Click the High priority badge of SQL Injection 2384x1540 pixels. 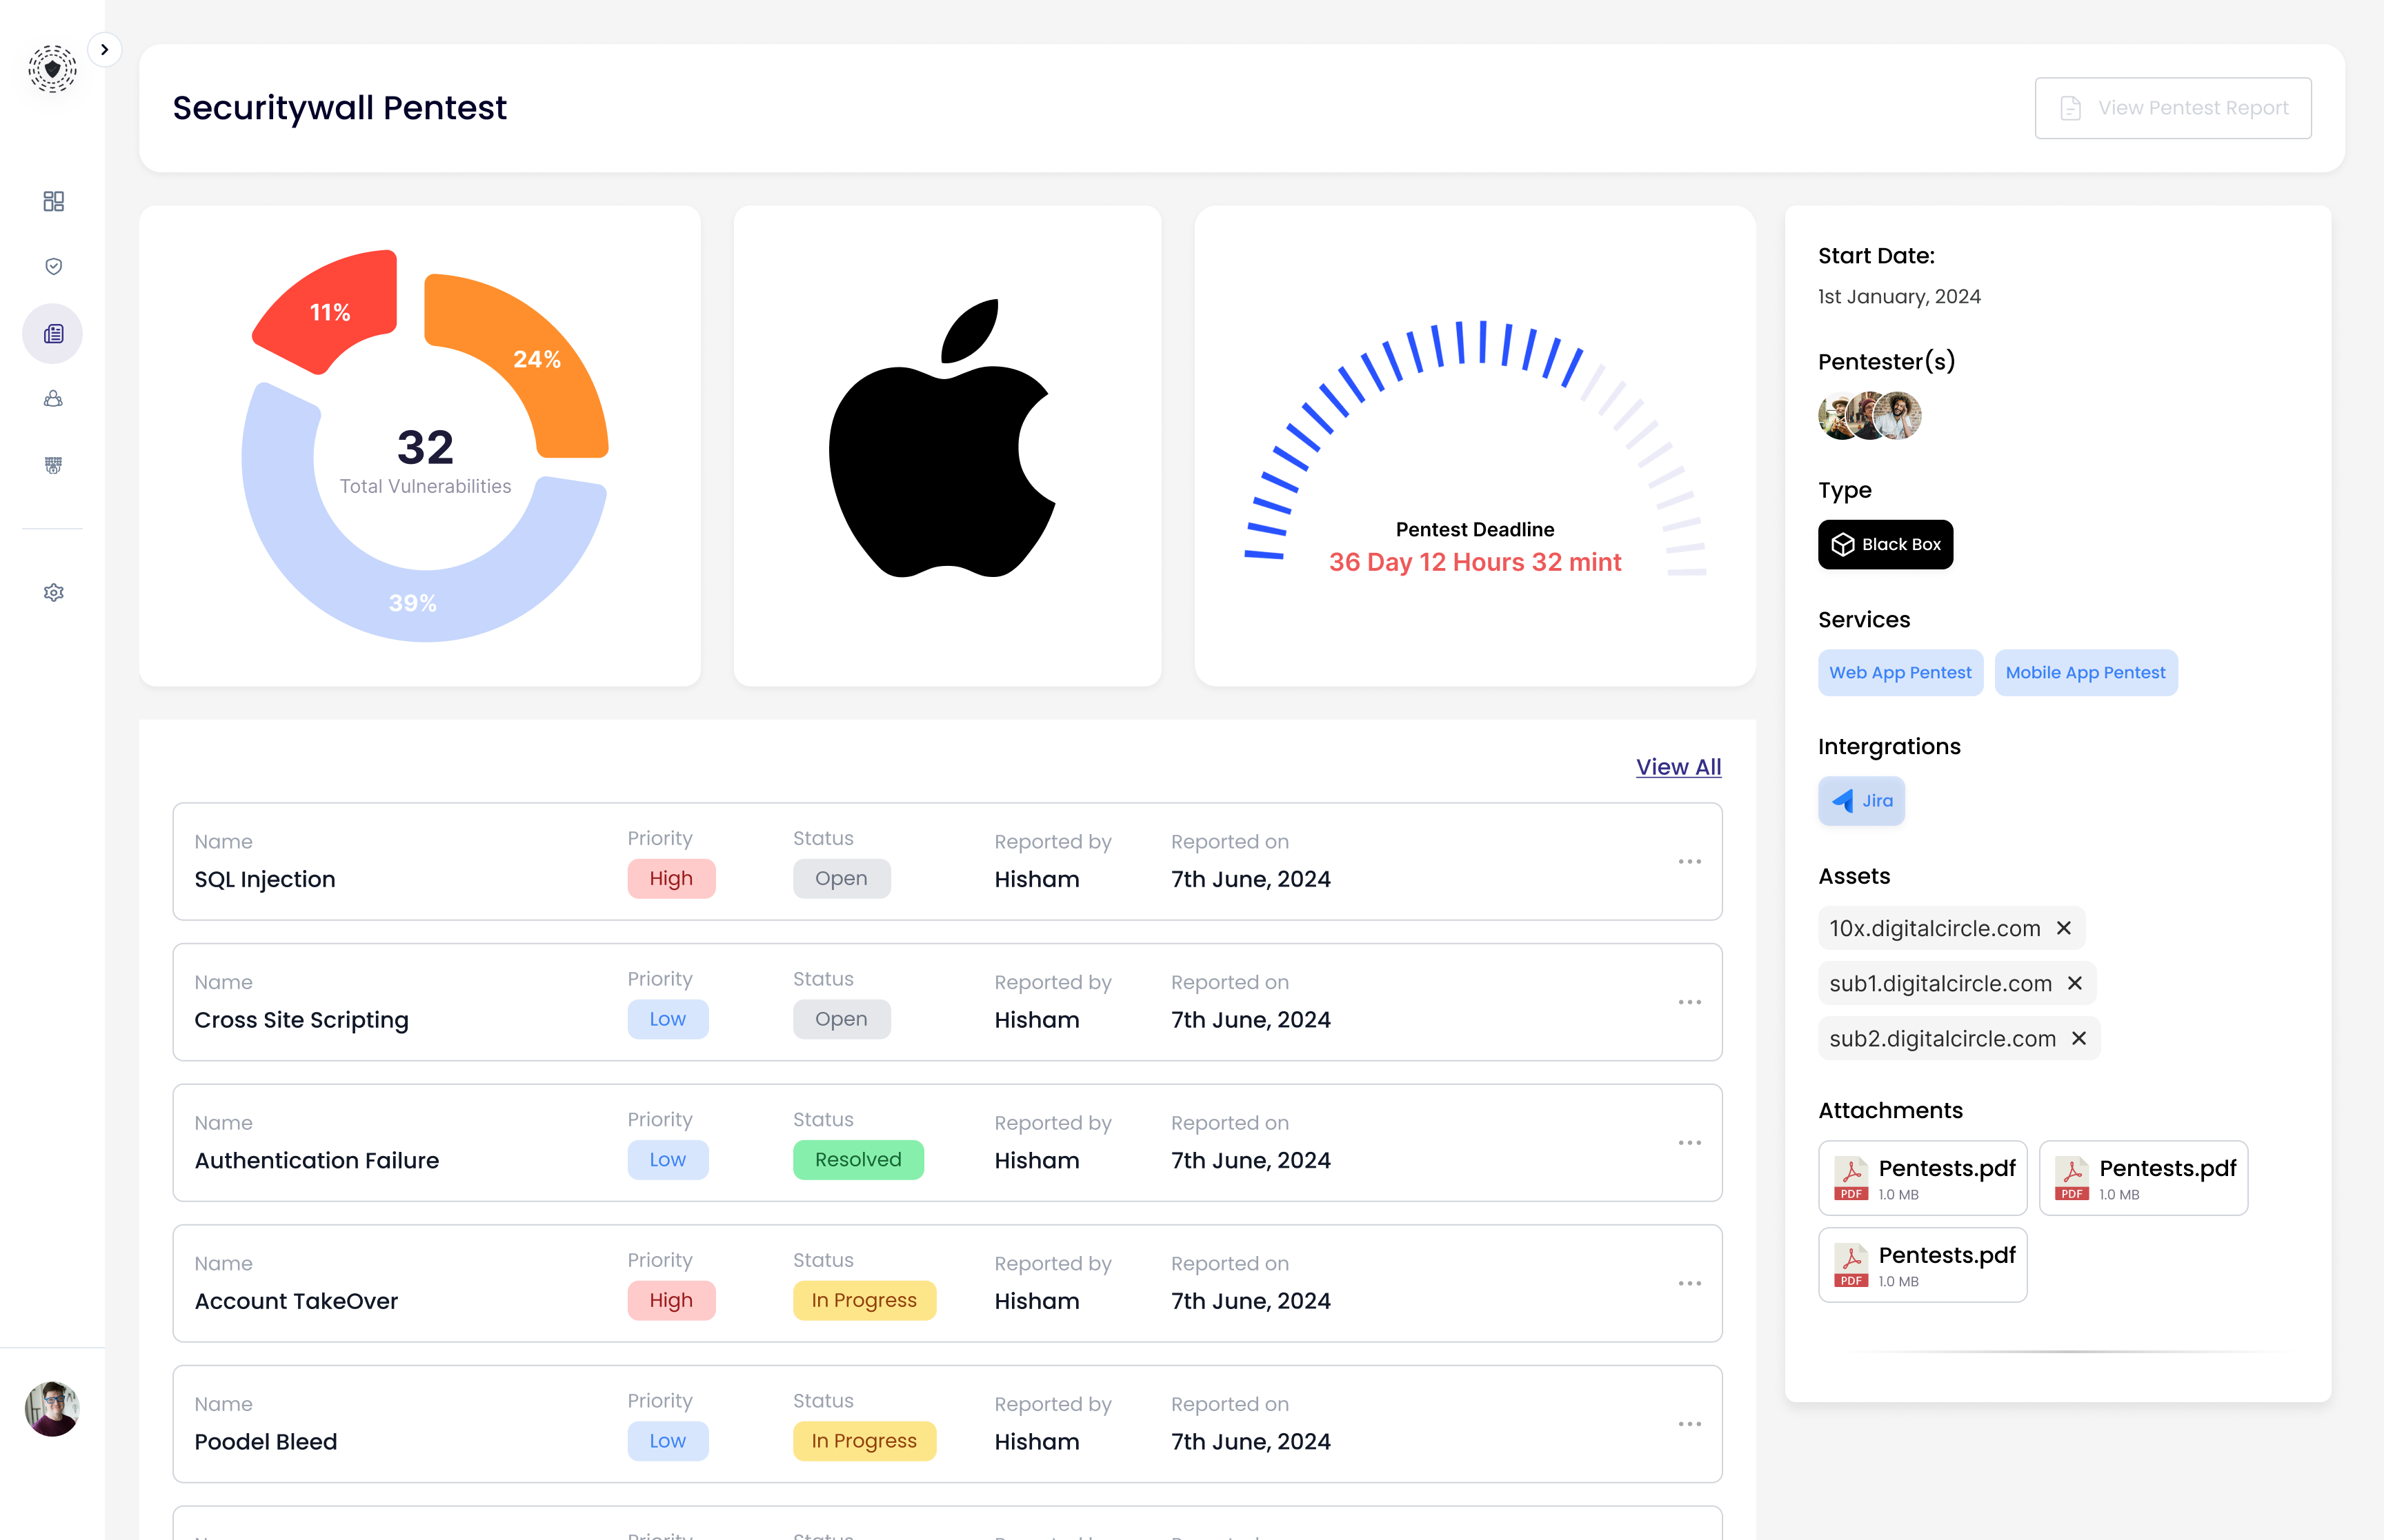671,878
